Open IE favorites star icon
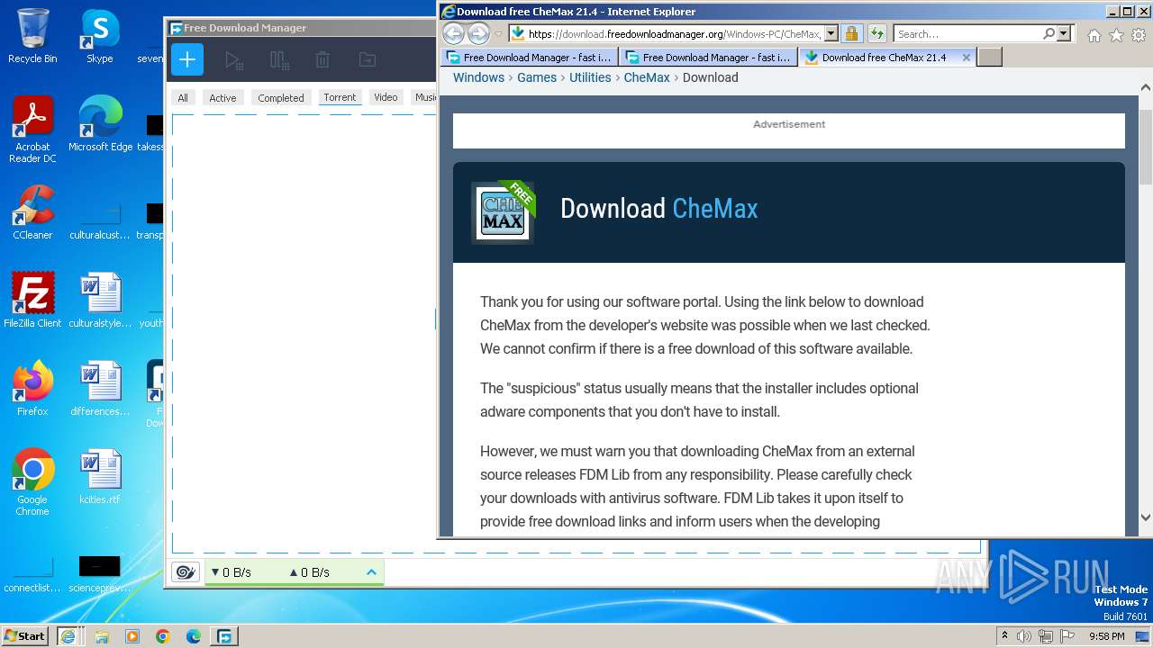The height and width of the screenshot is (648, 1153). tap(1116, 35)
